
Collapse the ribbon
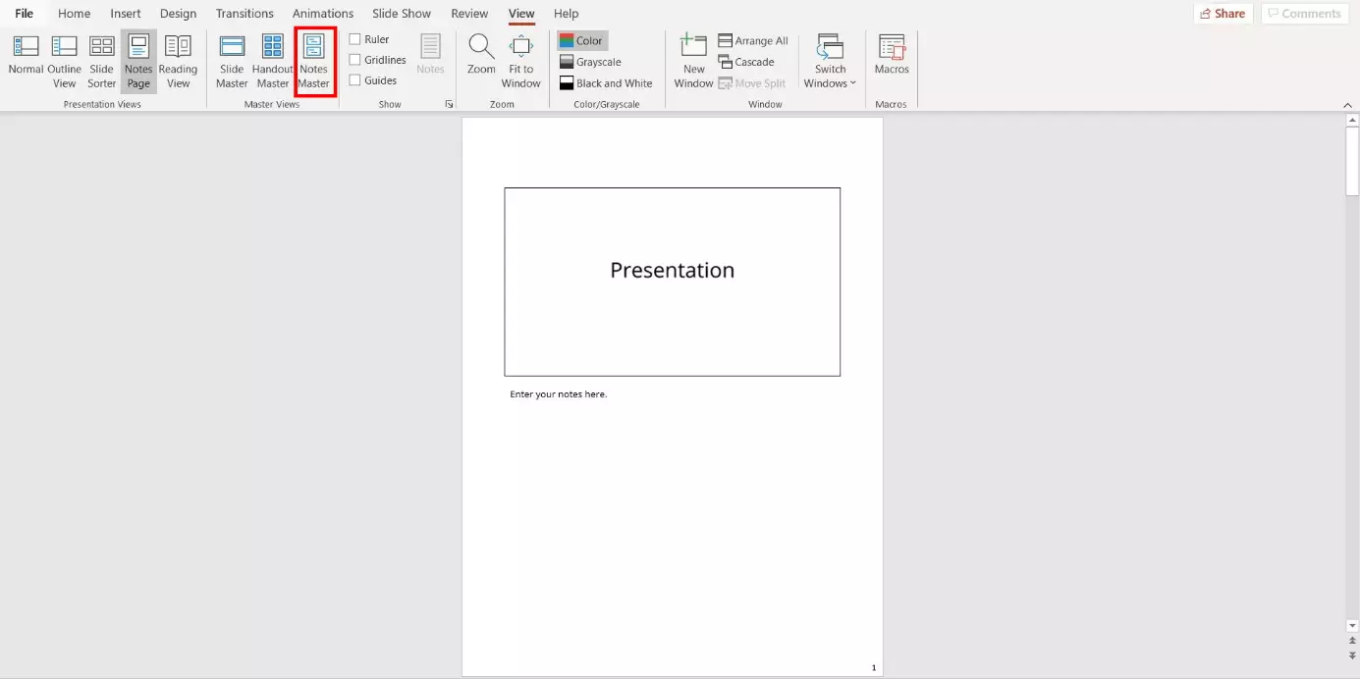[x=1347, y=105]
